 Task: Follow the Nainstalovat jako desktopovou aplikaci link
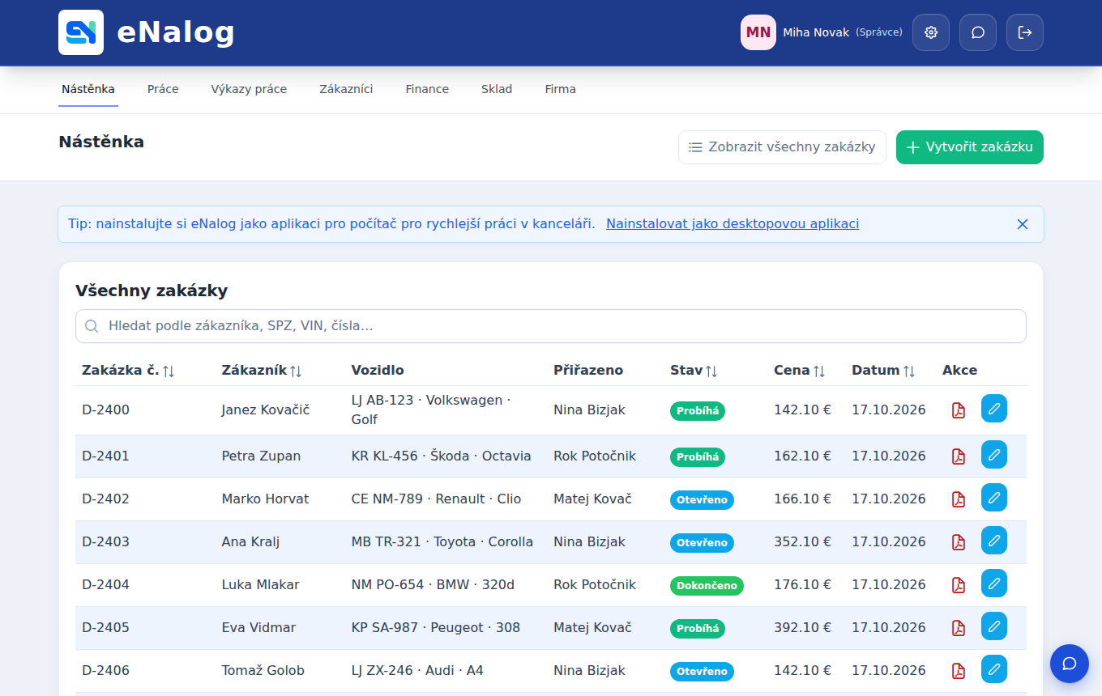[733, 224]
